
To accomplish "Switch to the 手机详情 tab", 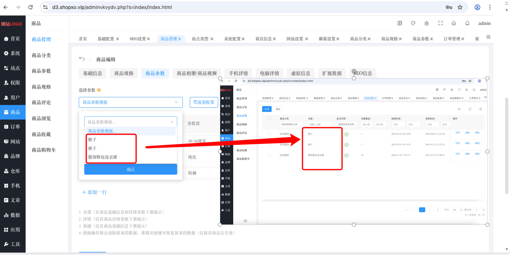I will tap(239, 73).
